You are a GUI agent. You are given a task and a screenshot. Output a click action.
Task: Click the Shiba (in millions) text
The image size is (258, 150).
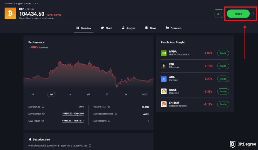tap(178, 106)
